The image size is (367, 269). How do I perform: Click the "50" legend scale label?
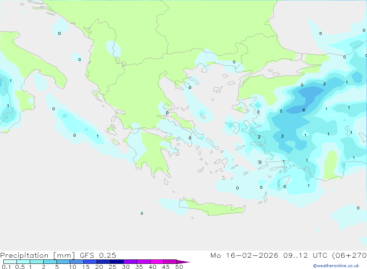click(179, 267)
